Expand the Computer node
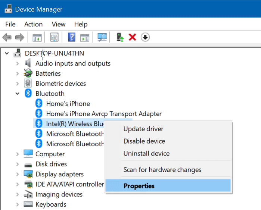Image resolution: width=261 pixels, height=210 pixels. click(x=18, y=154)
